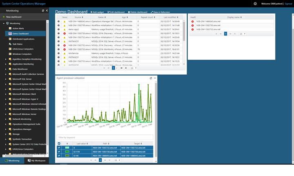Expand Application Monitoring folder

click(6, 64)
